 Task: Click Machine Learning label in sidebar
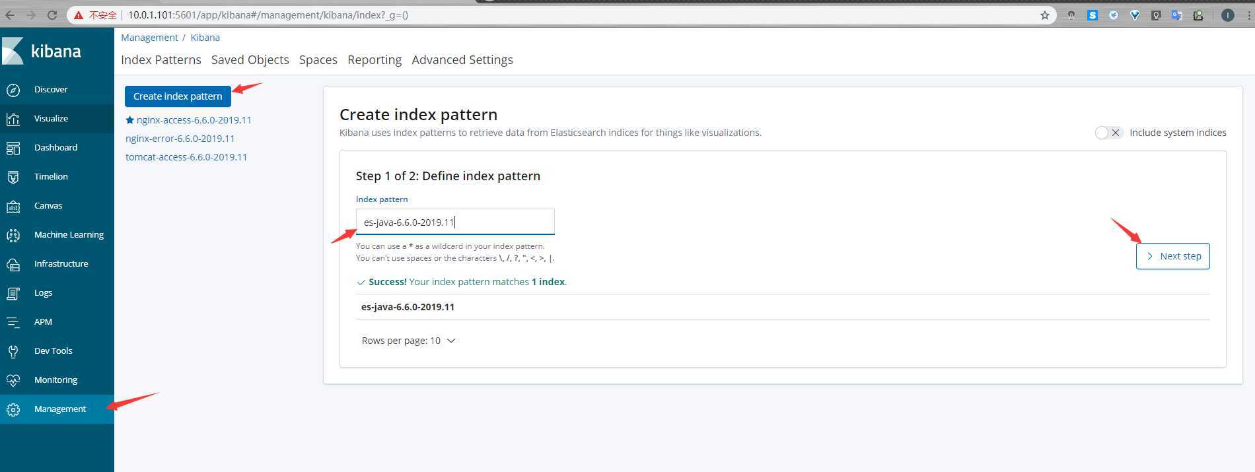[x=69, y=235]
